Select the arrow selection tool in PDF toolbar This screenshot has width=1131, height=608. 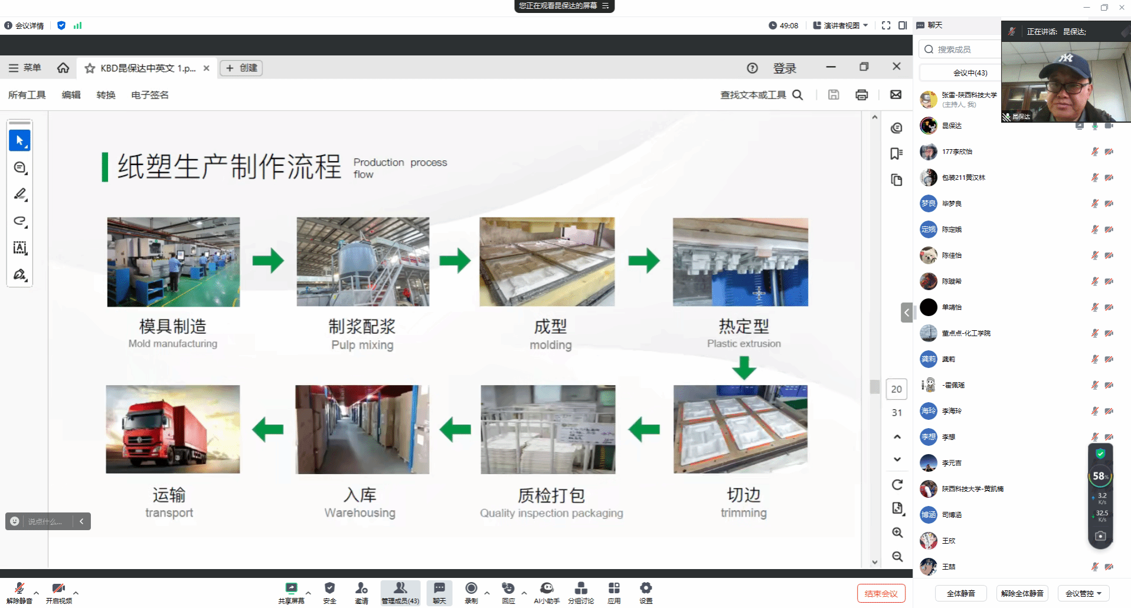[x=19, y=140]
